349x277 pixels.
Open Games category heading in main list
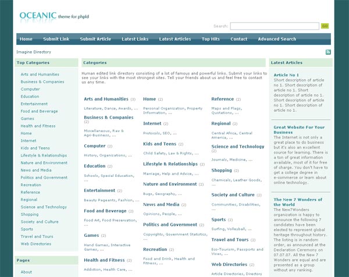91,235
